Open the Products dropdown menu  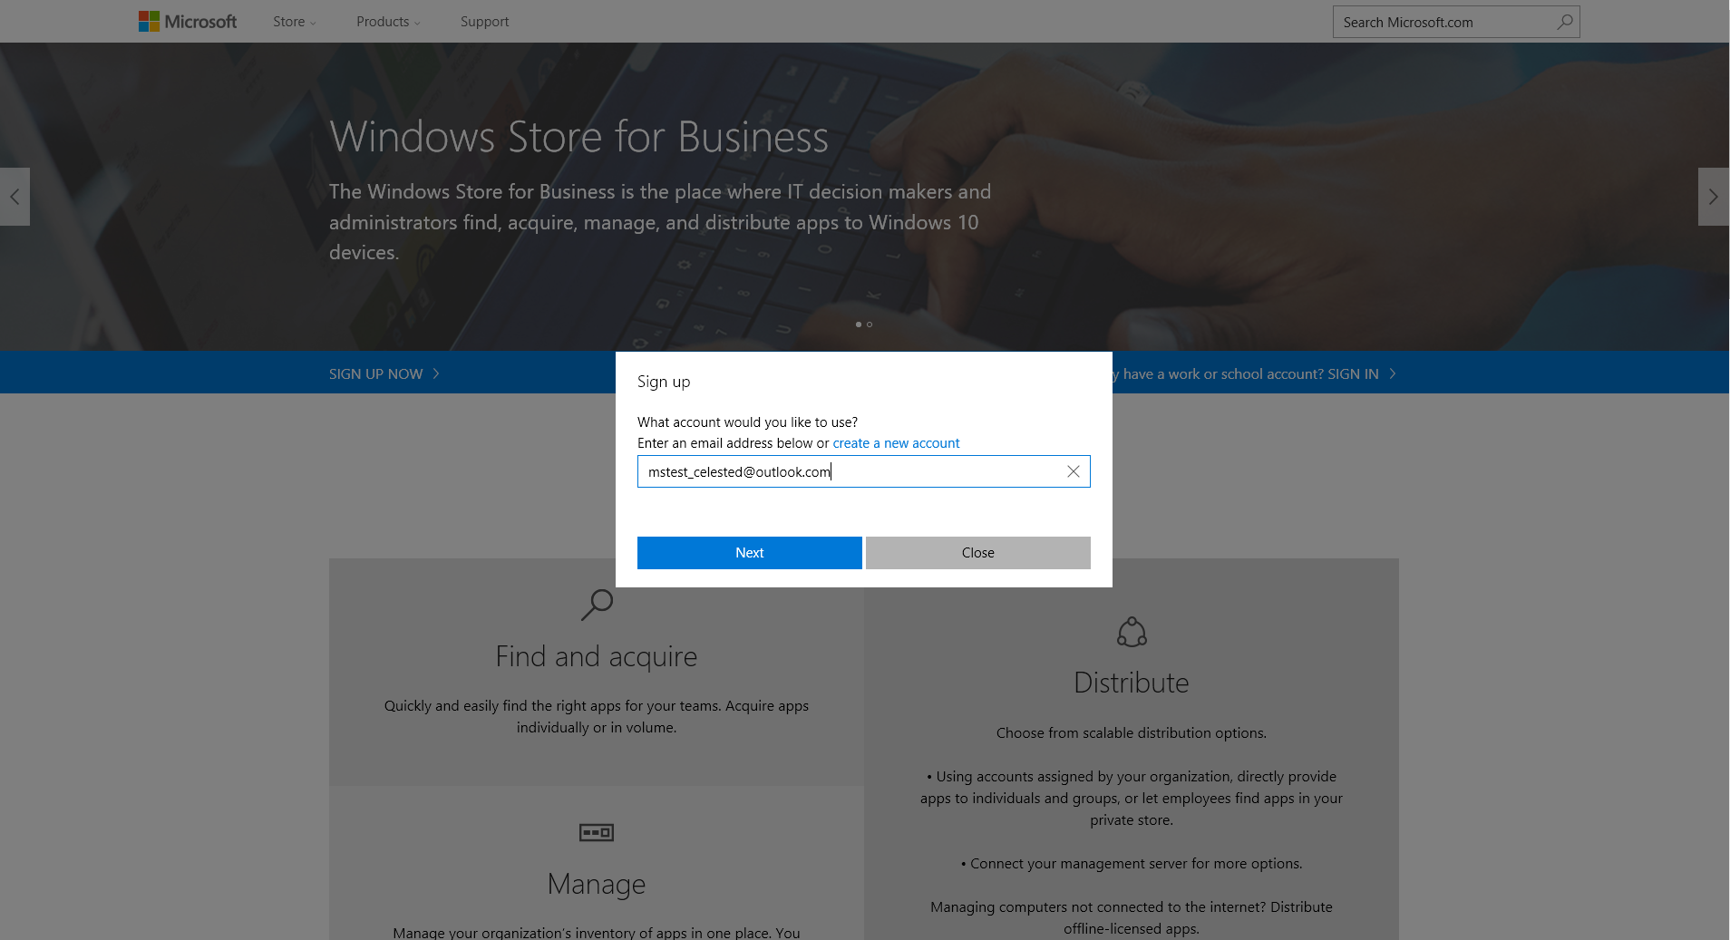pos(388,22)
